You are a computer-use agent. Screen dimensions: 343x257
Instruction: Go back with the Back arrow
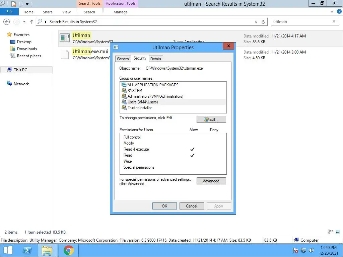click(x=7, y=22)
